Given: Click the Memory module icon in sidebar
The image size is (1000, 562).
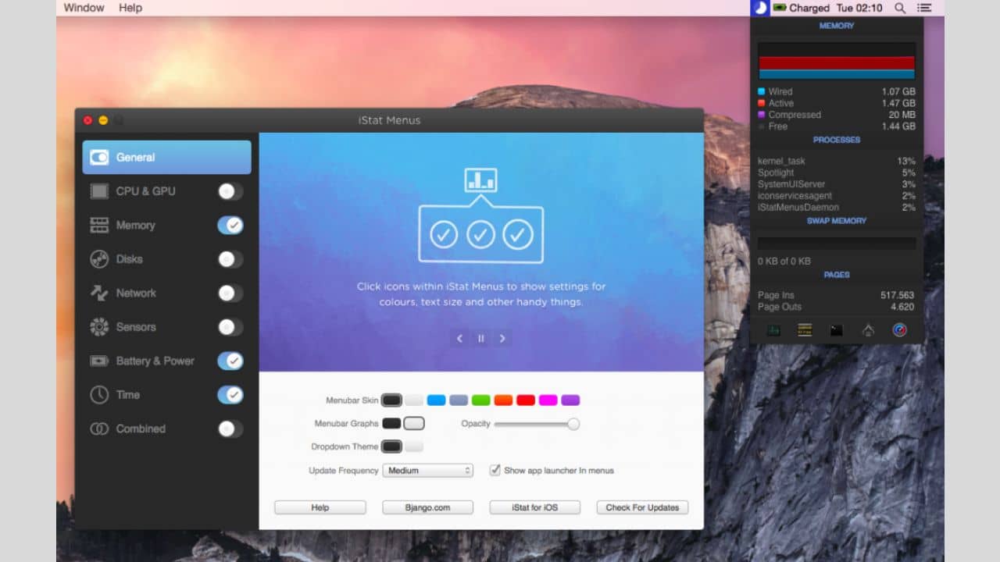Looking at the screenshot, I should click(99, 226).
